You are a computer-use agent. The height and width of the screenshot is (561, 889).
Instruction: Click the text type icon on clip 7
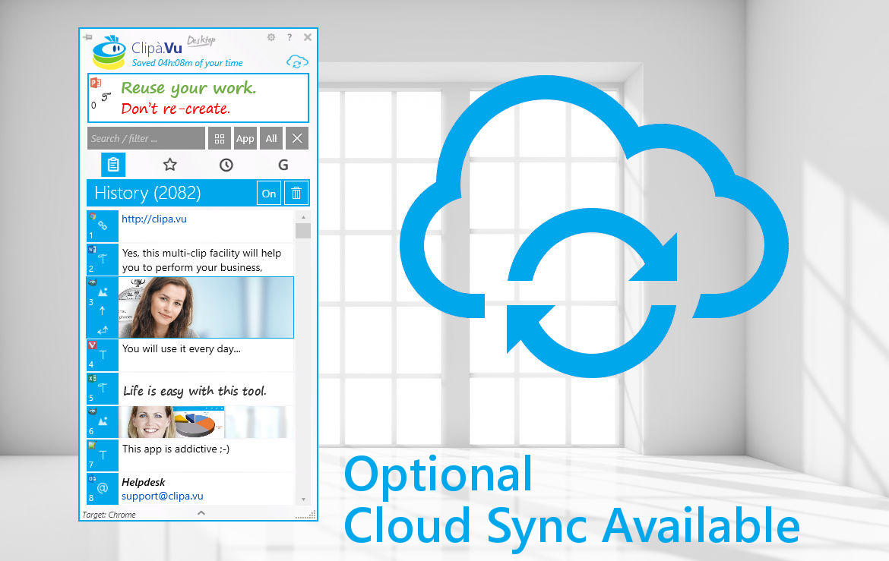point(103,455)
